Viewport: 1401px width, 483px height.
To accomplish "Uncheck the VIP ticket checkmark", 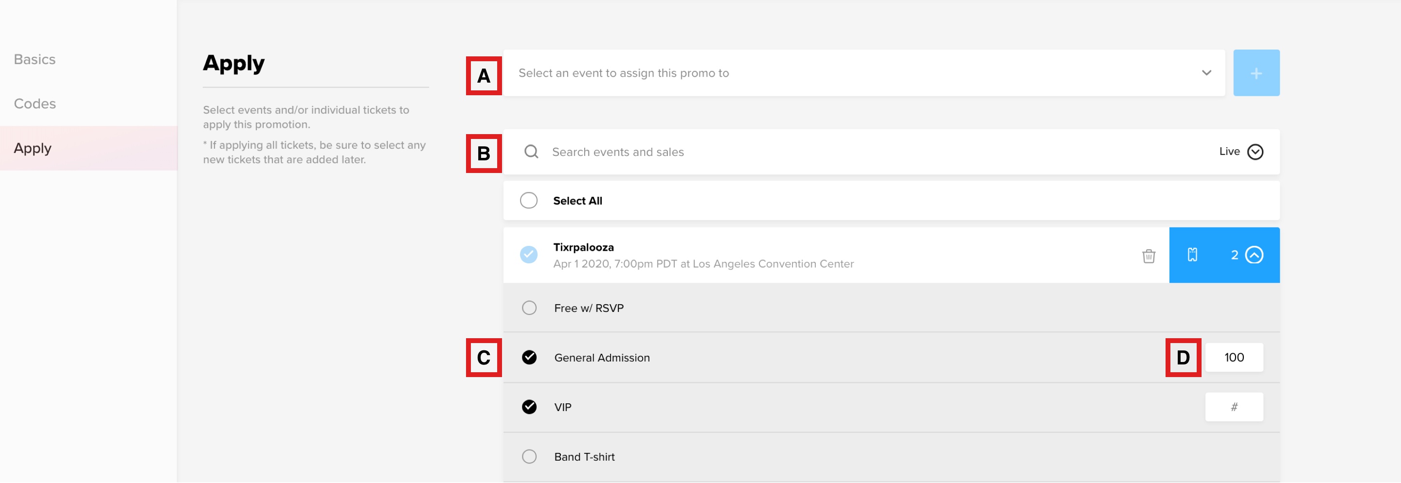I will click(x=529, y=407).
